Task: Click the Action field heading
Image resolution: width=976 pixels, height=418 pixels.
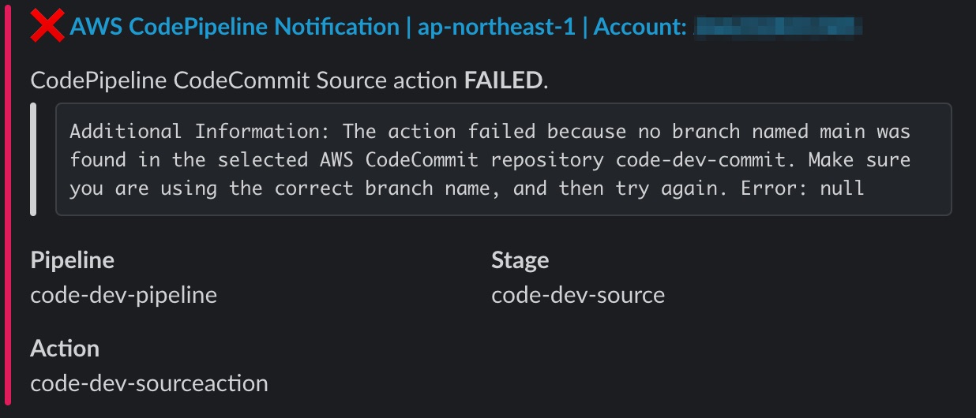Action: [65, 349]
